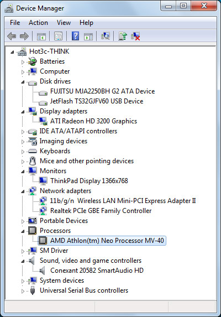The image size is (221, 317).
Task: Expand the Batteries node
Action: click(x=23, y=62)
